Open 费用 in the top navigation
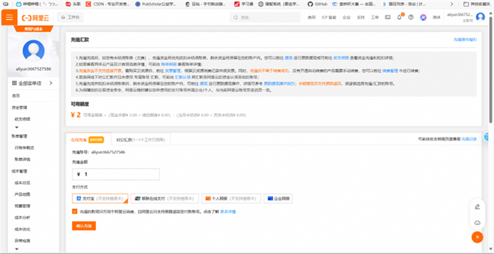The width and height of the screenshot is (494, 254). click(x=311, y=18)
